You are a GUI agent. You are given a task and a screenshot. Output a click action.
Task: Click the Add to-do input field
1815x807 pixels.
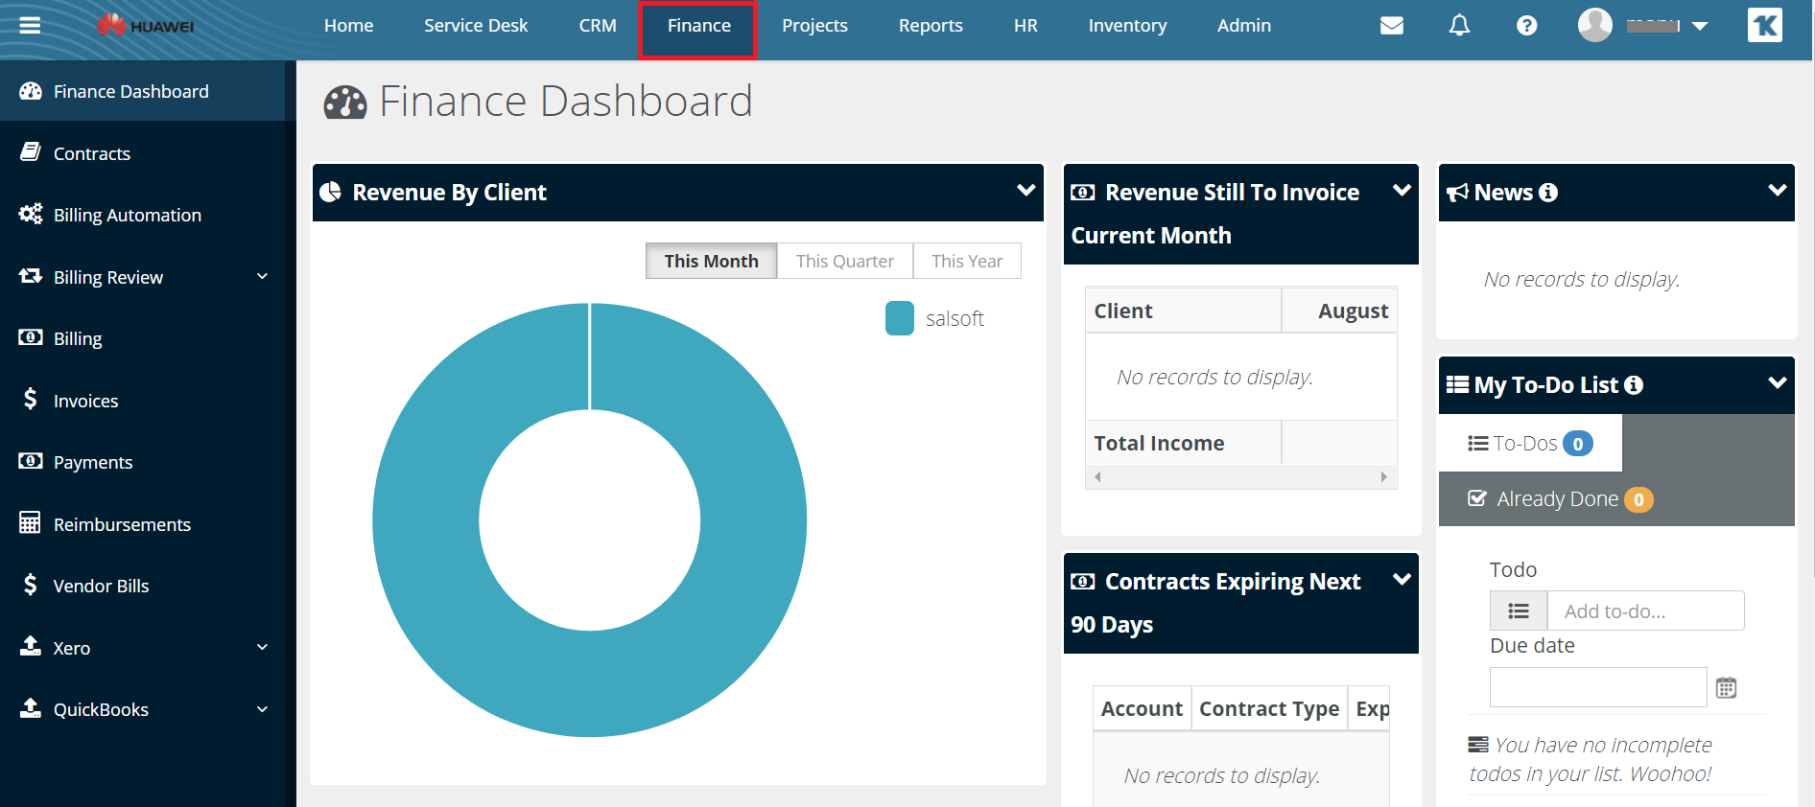[1644, 611]
